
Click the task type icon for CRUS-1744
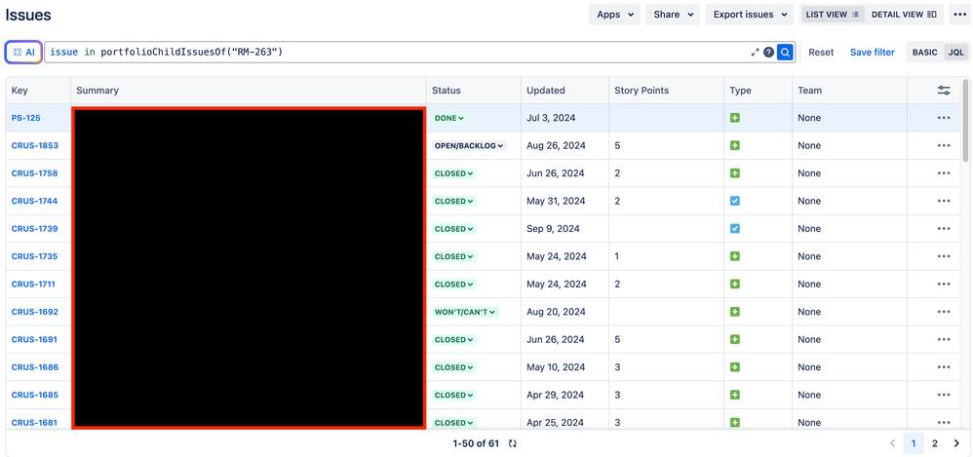pyautogui.click(x=735, y=201)
